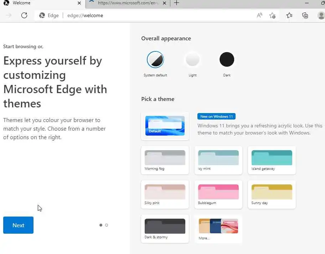
Task: Add this page to favorites star icon
Action: click(272, 15)
